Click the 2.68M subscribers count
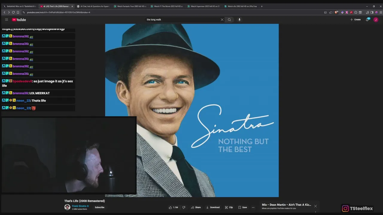 80,209
